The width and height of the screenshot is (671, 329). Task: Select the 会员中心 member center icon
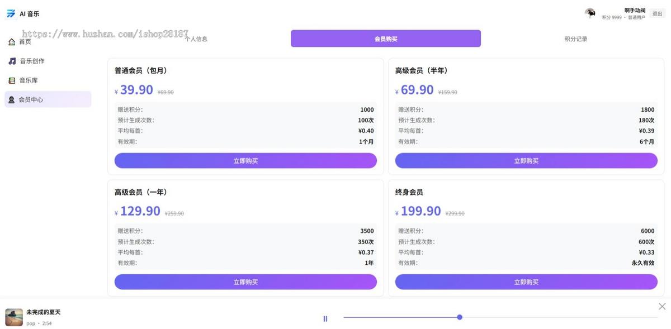click(x=12, y=99)
